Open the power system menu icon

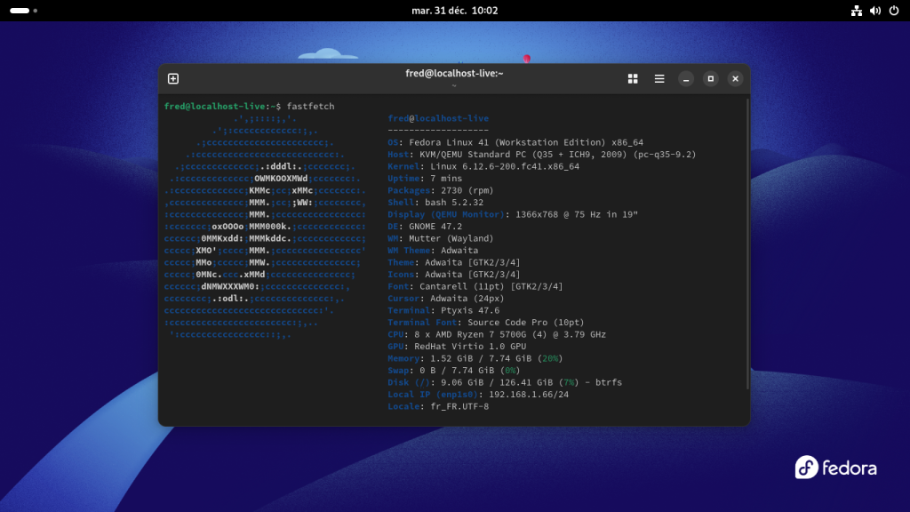pos(894,11)
